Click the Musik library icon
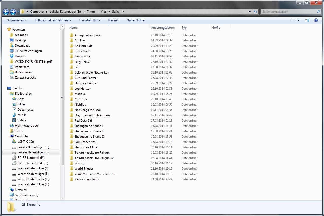 click(14, 115)
